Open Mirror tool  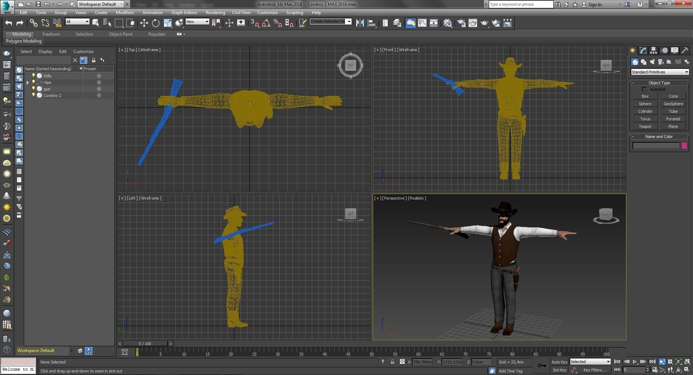point(360,23)
